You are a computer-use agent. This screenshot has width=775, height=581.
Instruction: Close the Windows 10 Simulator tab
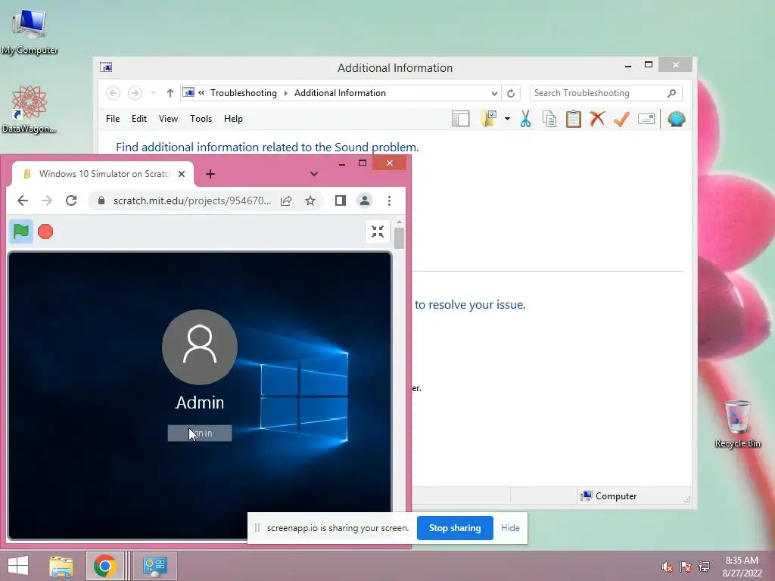point(182,174)
